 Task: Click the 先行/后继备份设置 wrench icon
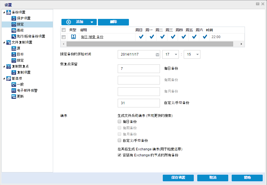[13, 36]
